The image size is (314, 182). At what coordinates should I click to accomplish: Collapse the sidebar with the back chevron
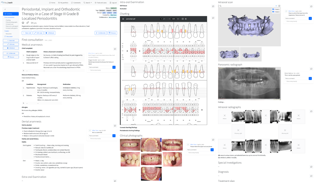(x=5, y=9)
